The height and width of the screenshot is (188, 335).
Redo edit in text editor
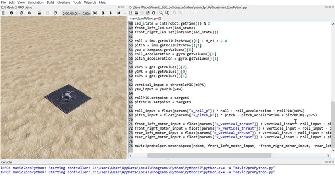[180, 13]
